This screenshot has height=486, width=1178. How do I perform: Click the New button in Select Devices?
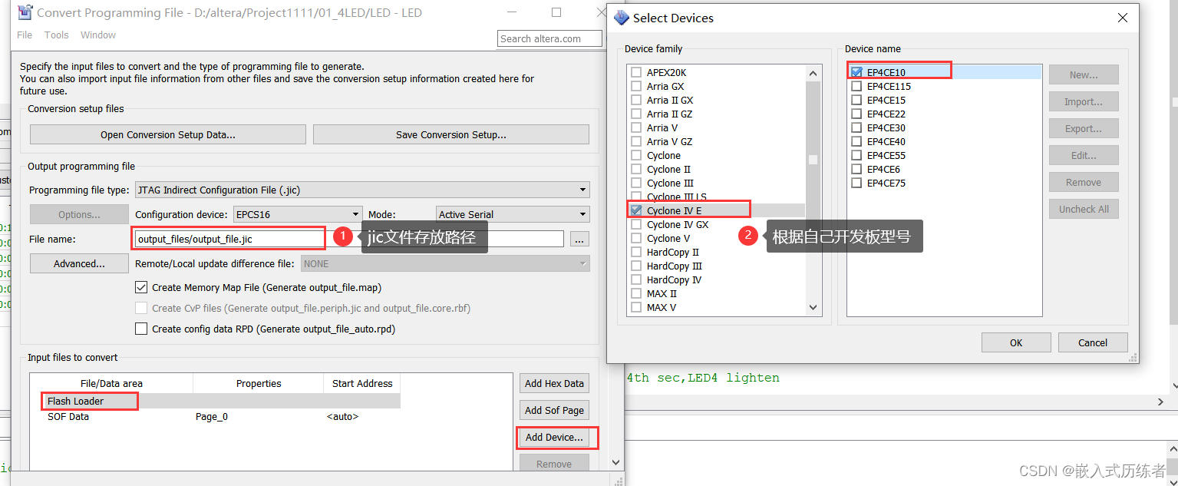coord(1084,74)
